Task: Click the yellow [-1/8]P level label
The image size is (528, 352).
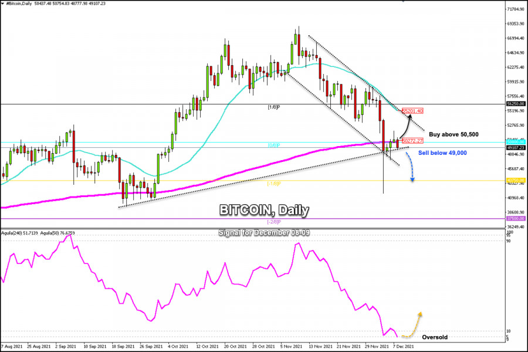Action: pyautogui.click(x=274, y=184)
